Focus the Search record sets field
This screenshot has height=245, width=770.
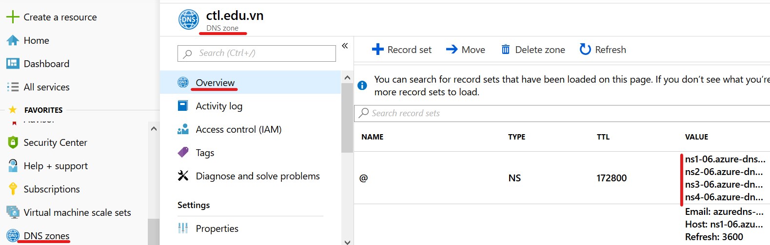562,113
